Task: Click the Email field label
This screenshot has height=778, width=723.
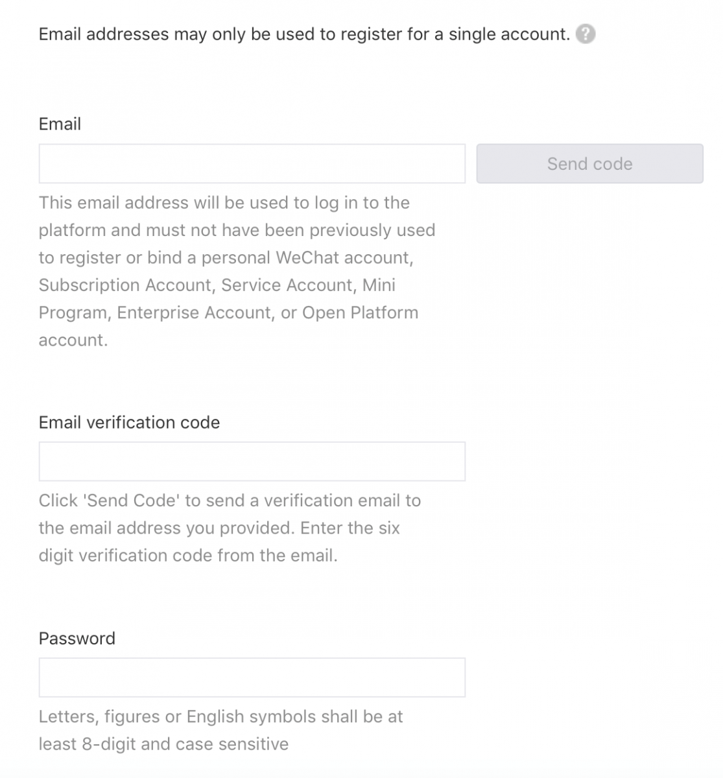Action: (60, 124)
